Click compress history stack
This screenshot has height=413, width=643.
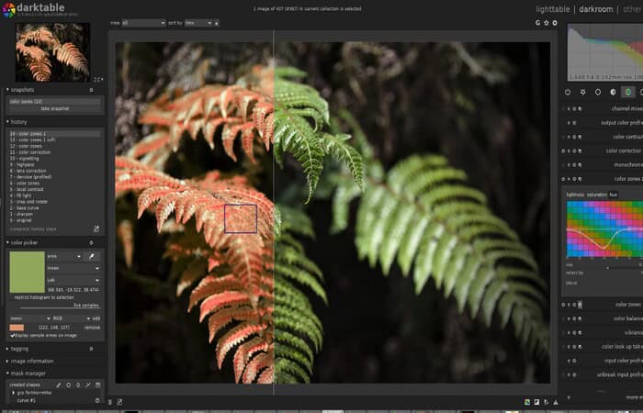click(34, 229)
